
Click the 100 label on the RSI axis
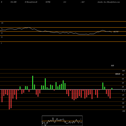coord(2,23)
